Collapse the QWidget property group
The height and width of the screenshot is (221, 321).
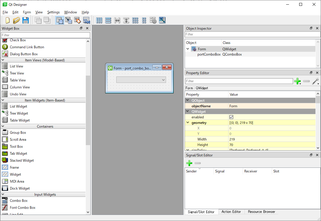tap(188, 111)
